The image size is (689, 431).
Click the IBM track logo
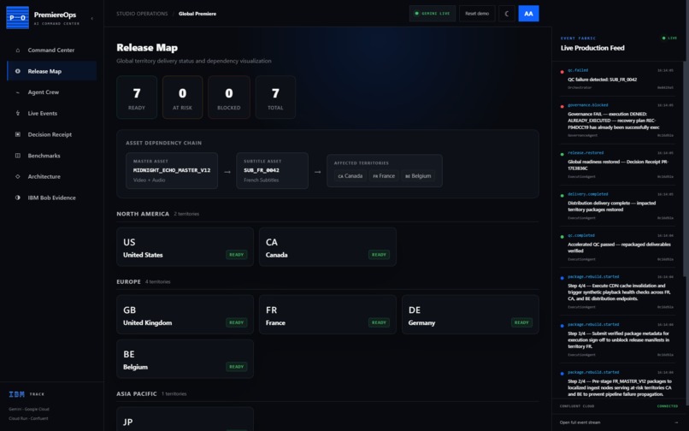click(17, 394)
